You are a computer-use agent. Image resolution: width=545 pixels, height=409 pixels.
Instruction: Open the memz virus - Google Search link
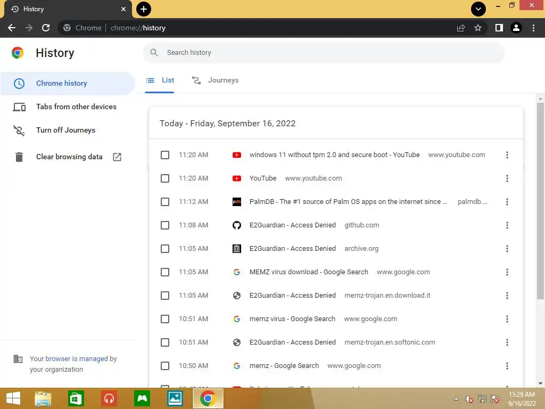(292, 319)
